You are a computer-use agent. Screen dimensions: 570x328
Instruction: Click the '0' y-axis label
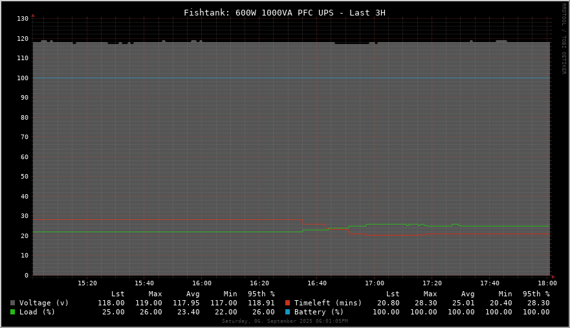tap(26, 275)
